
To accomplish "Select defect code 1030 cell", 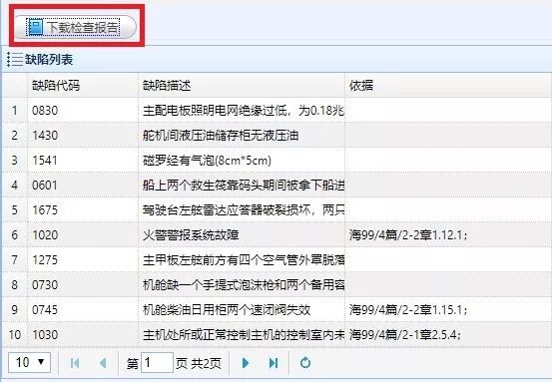I will click(x=83, y=334).
